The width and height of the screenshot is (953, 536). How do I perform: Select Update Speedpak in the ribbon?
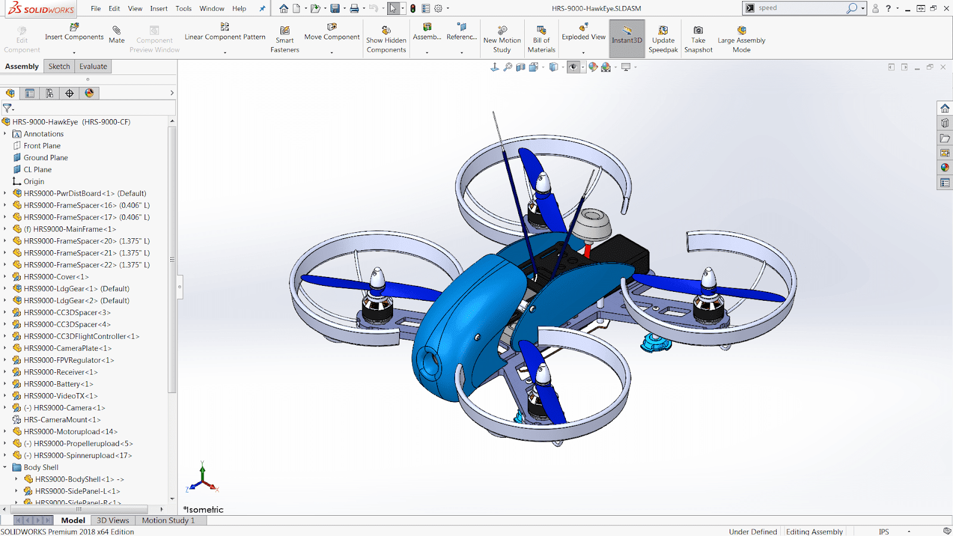coord(663,38)
